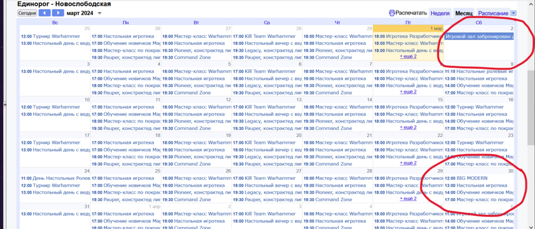Show more events on Friday March 29

pos(408,199)
